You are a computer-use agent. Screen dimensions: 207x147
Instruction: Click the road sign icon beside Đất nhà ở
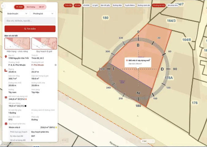click(6, 98)
